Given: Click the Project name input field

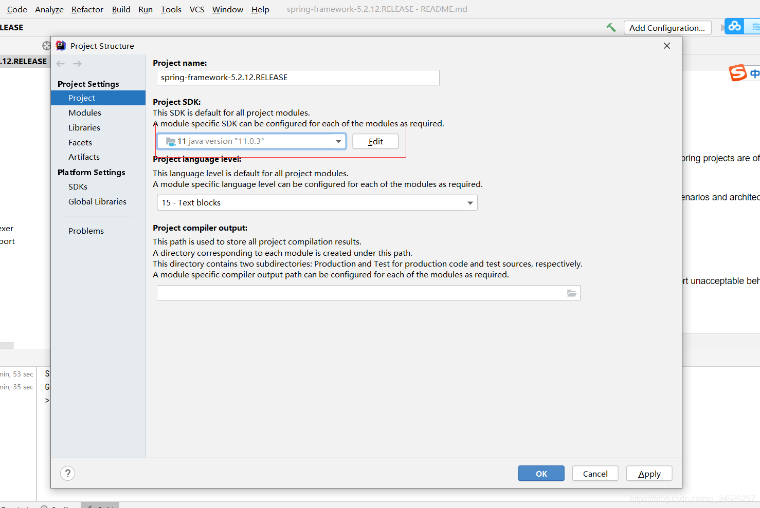Looking at the screenshot, I should (298, 78).
